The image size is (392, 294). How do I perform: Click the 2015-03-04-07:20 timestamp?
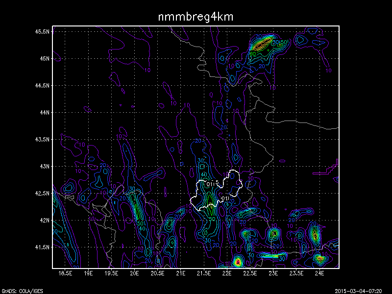coord(359,291)
